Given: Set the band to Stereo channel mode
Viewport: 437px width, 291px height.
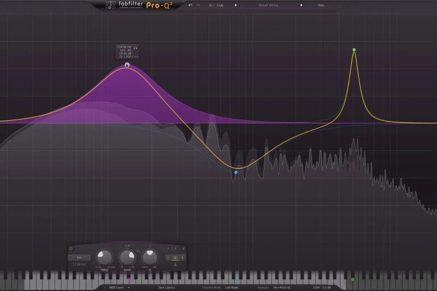Looking at the screenshot, I should tap(175, 258).
